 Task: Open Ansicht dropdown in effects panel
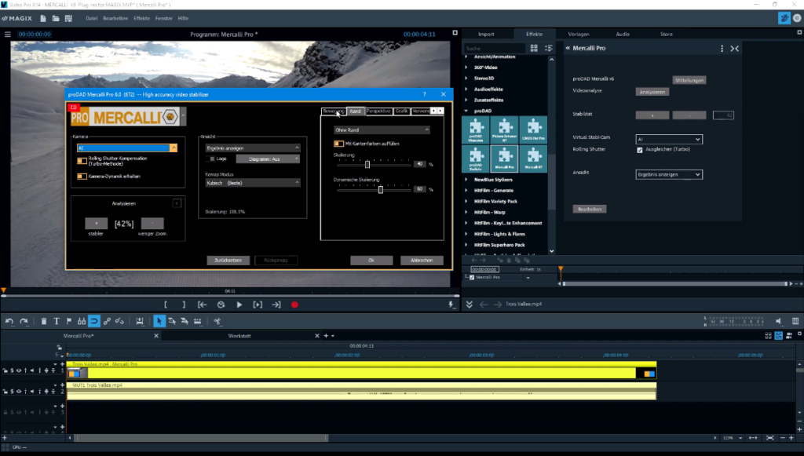(x=669, y=175)
